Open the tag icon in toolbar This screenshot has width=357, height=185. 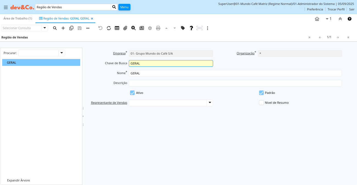pyautogui.click(x=183, y=28)
